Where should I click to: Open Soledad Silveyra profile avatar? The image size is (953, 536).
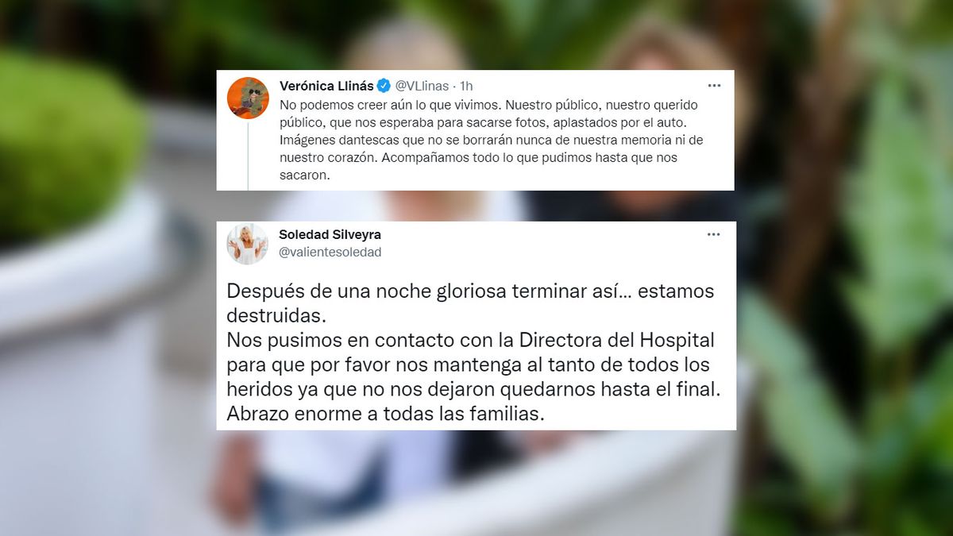[x=248, y=244]
